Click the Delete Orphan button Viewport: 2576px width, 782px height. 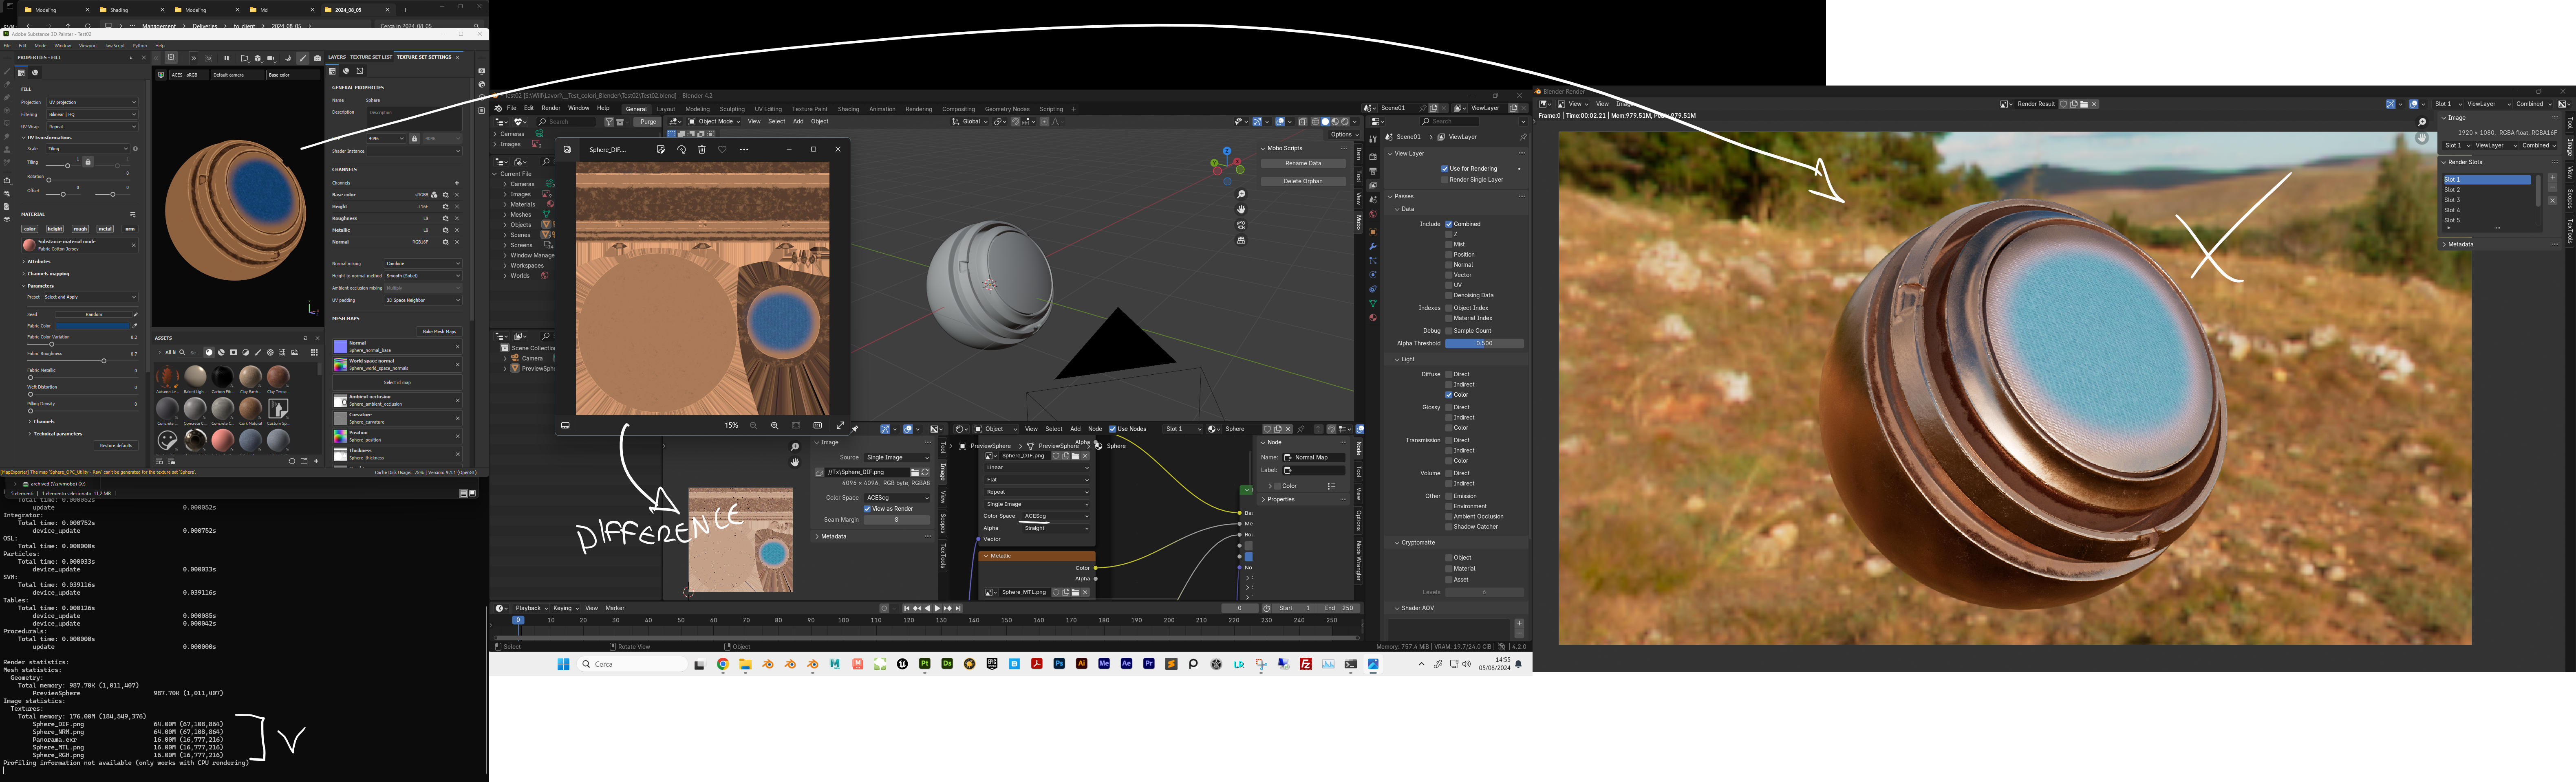click(x=1303, y=181)
